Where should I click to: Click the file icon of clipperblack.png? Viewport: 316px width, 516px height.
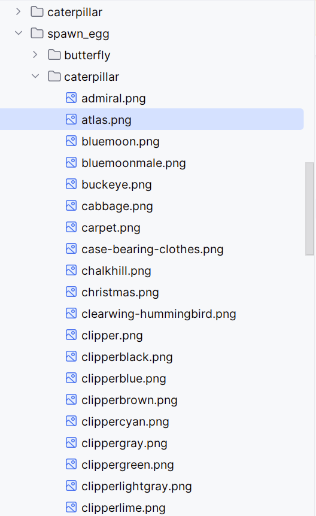(71, 356)
